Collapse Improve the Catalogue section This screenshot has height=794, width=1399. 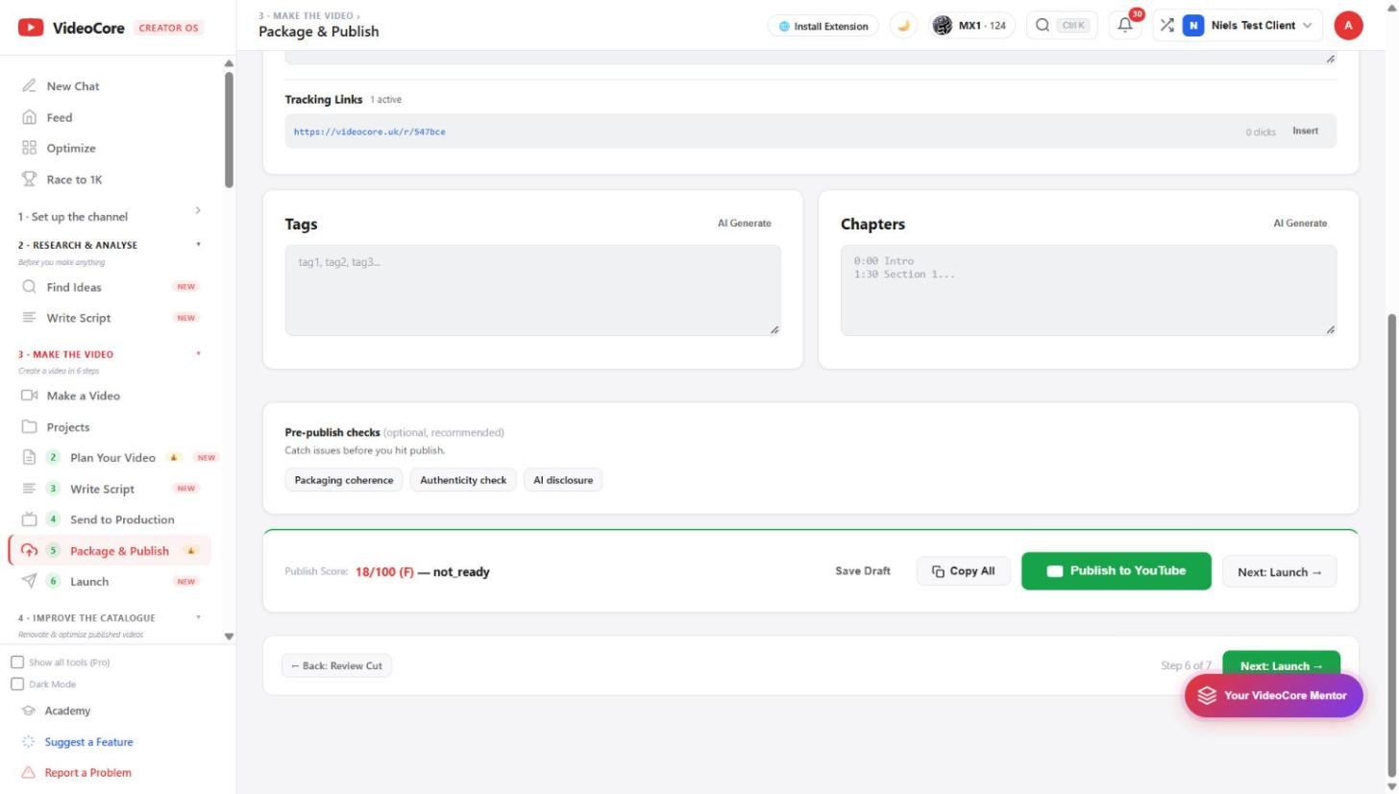tap(110, 618)
